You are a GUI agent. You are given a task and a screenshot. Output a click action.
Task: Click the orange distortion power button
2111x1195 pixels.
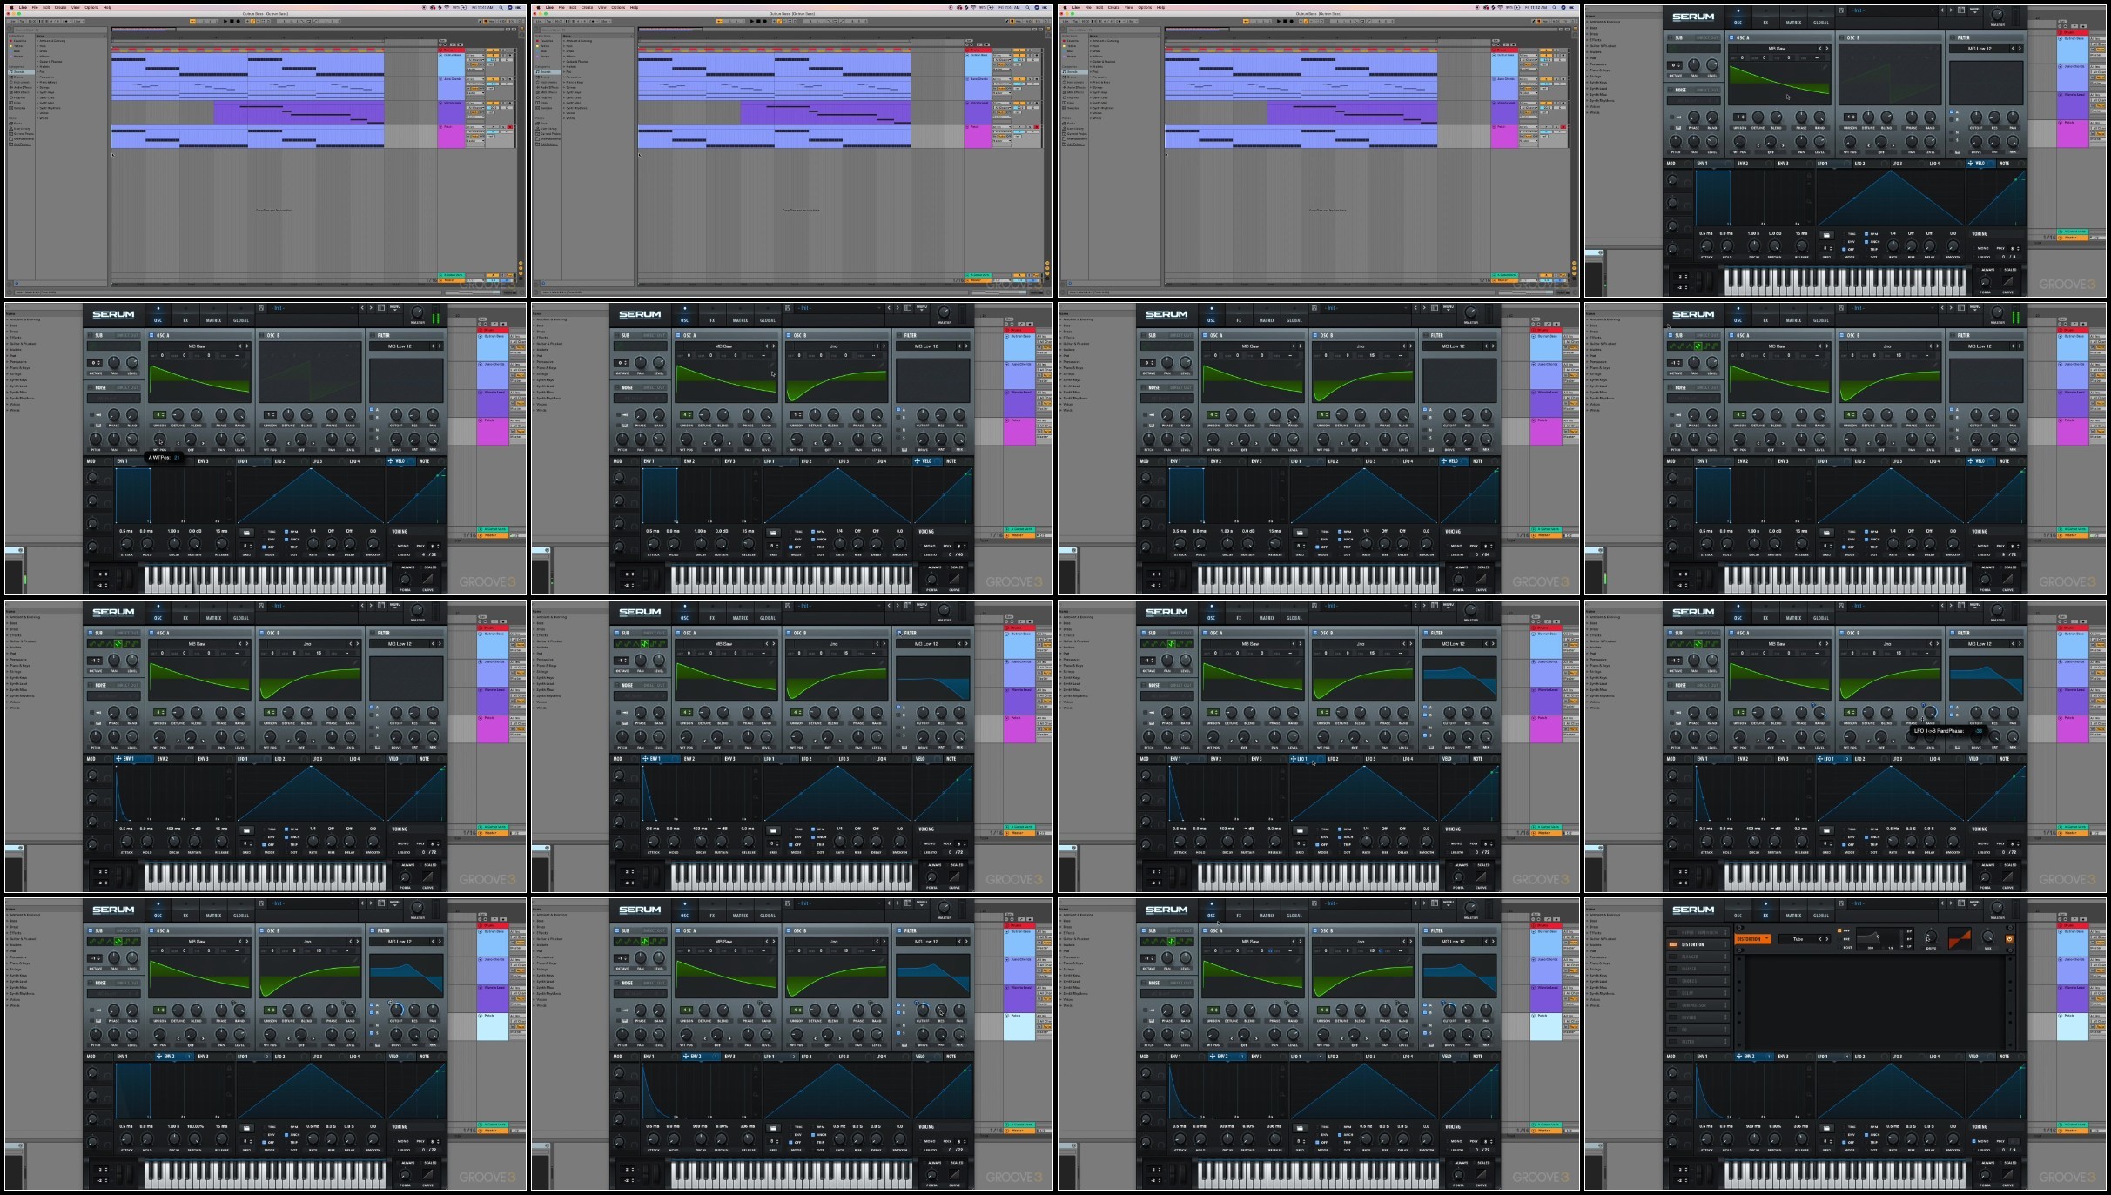(x=2009, y=939)
